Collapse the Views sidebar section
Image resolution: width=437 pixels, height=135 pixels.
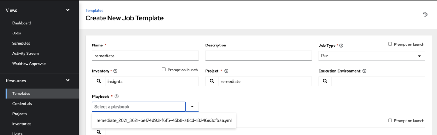[68, 10]
